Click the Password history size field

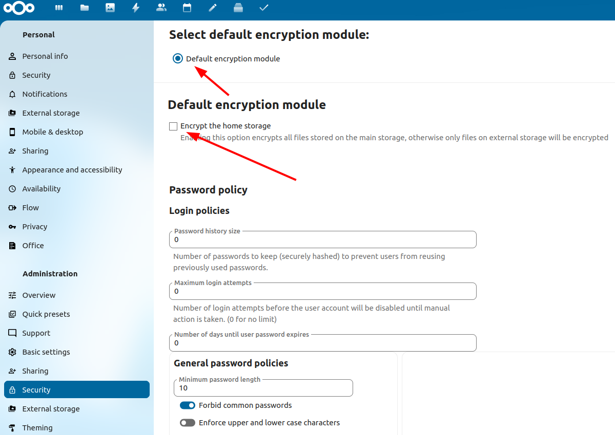click(323, 240)
